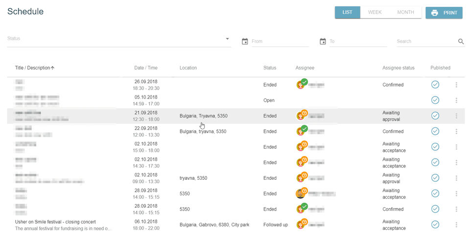Click the 'Open' status cell
The image size is (470, 241).
pyautogui.click(x=269, y=100)
